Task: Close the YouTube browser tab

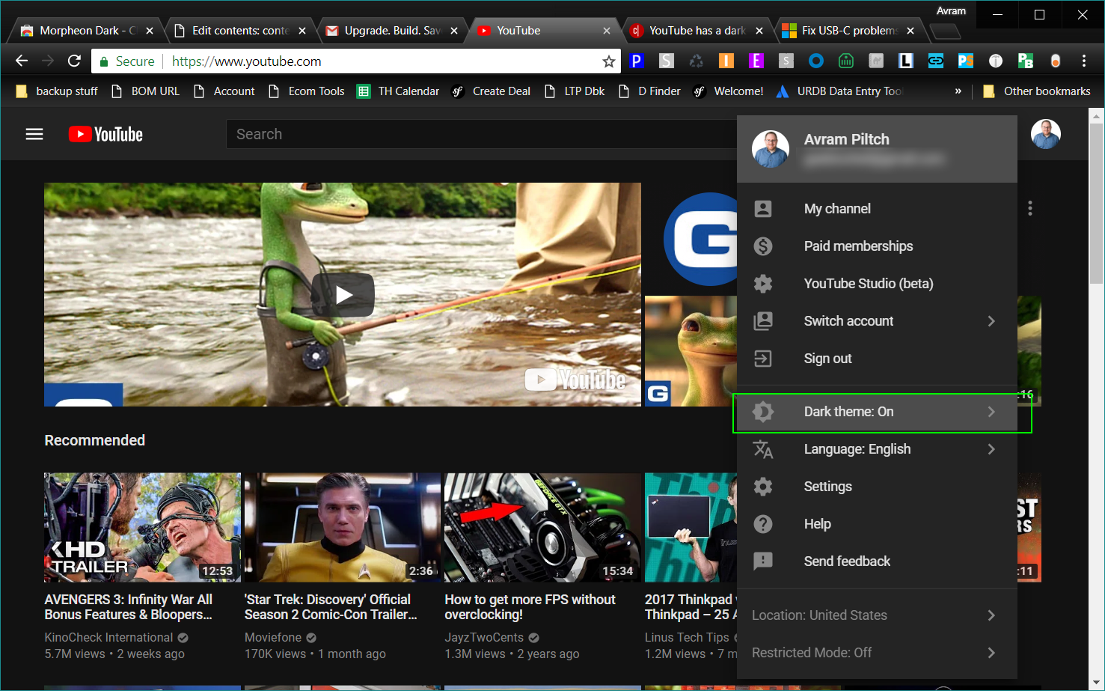Action: (x=607, y=31)
